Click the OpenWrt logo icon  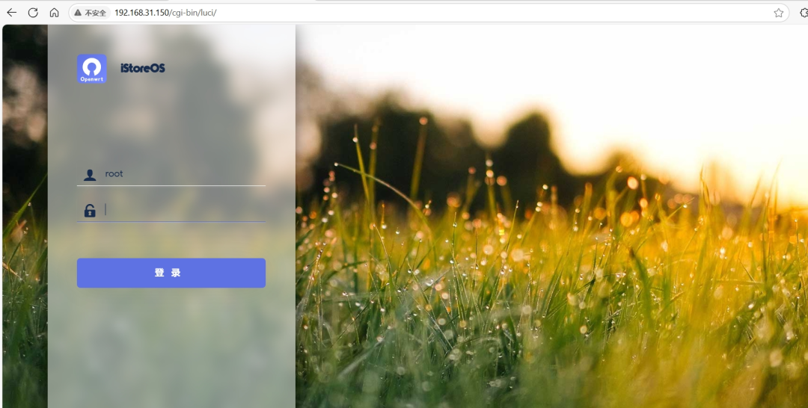[x=91, y=69]
